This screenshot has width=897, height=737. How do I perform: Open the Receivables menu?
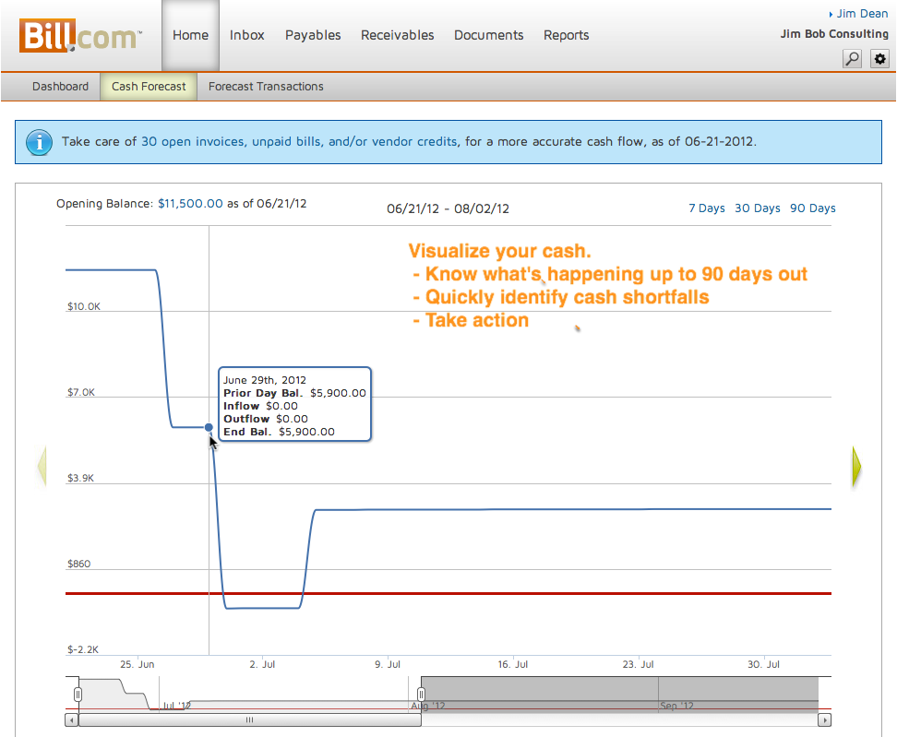(397, 35)
